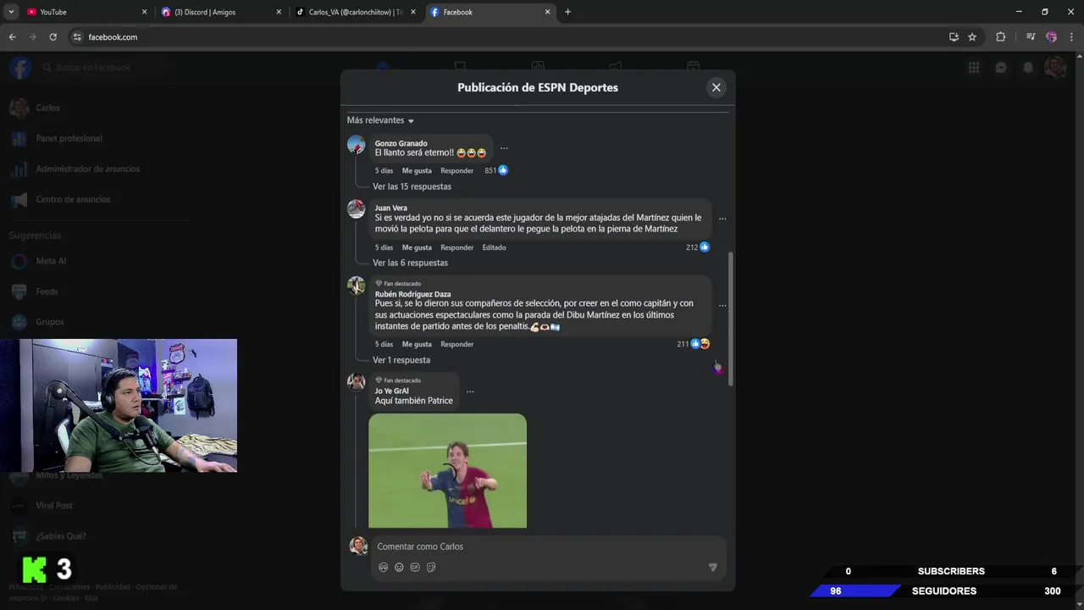Open Facebook account avatar menu

point(1055,68)
